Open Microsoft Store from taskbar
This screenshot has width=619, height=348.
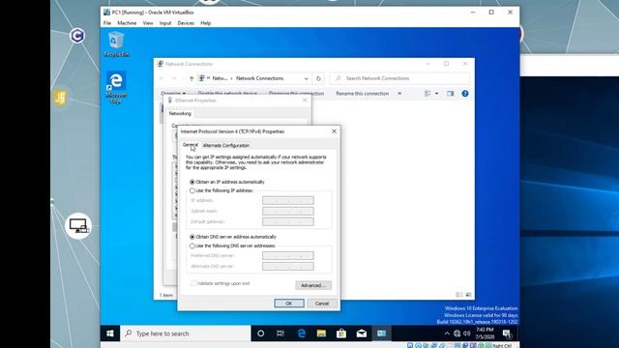coord(341,333)
